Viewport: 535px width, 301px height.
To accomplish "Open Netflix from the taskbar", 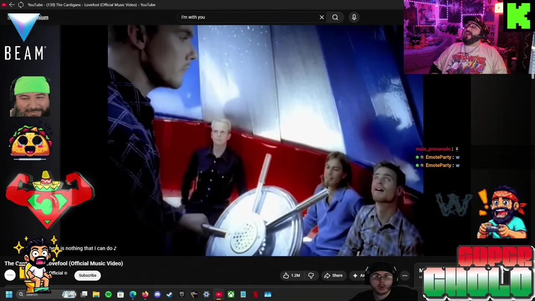I will (x=255, y=294).
